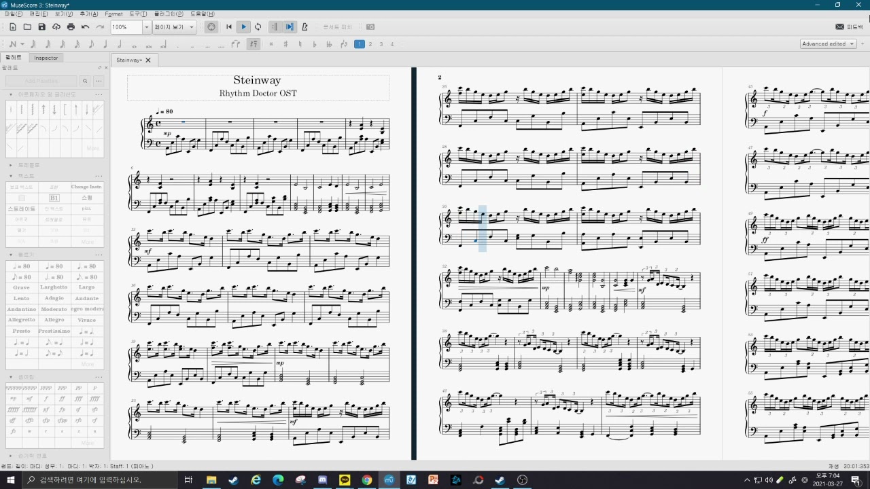
Task: Click the feedback button
Action: 849,27
